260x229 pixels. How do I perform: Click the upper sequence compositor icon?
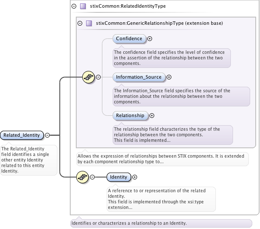point(88,77)
